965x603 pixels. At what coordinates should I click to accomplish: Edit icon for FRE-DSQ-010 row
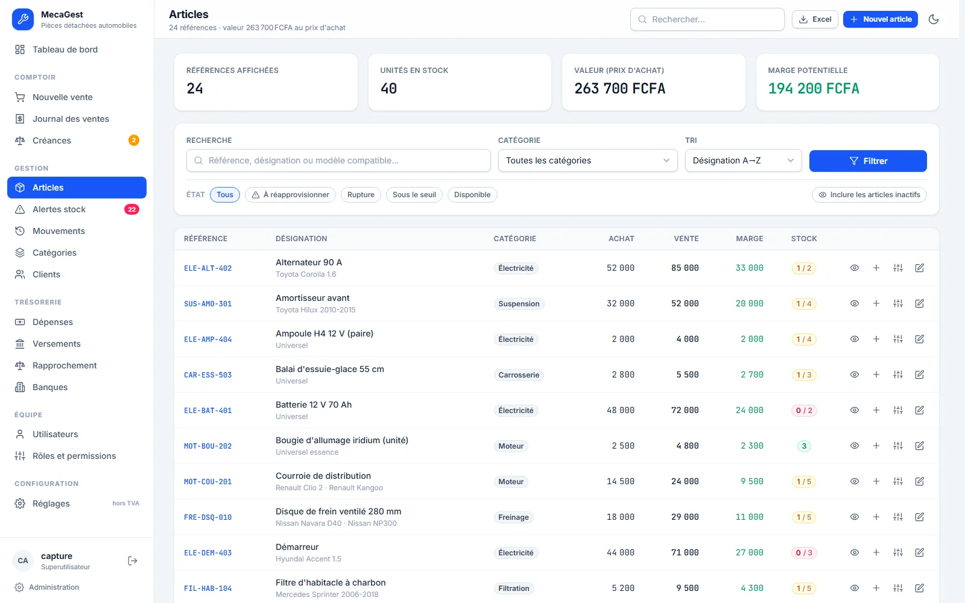(x=920, y=517)
